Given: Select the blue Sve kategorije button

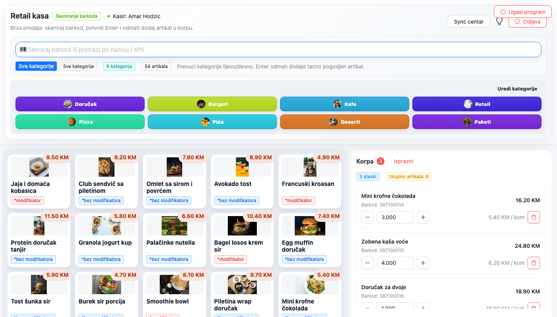Looking at the screenshot, I should coord(36,66).
